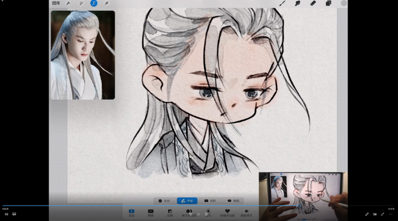Screen dimensions: 398x221
Task: Choose Rectangle selection mode (矩形)
Action: coord(210,201)
